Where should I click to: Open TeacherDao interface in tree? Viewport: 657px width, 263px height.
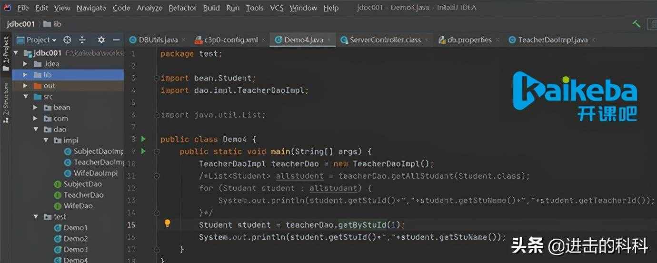tap(79, 195)
